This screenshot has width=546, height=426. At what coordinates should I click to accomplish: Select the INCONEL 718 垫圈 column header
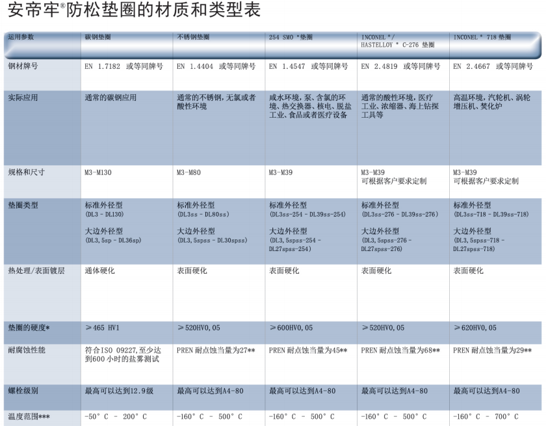[x=482, y=38]
